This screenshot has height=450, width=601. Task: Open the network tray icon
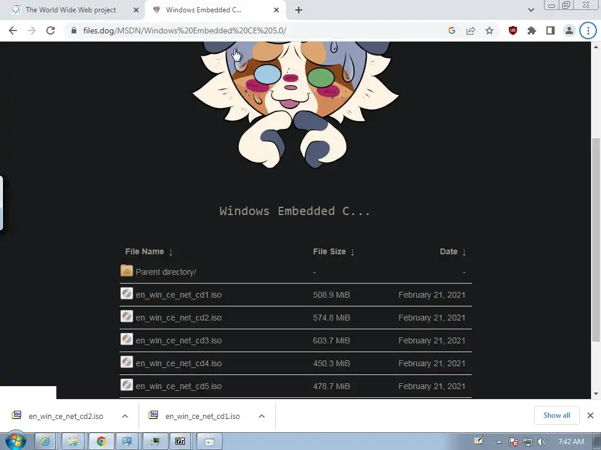click(x=528, y=442)
